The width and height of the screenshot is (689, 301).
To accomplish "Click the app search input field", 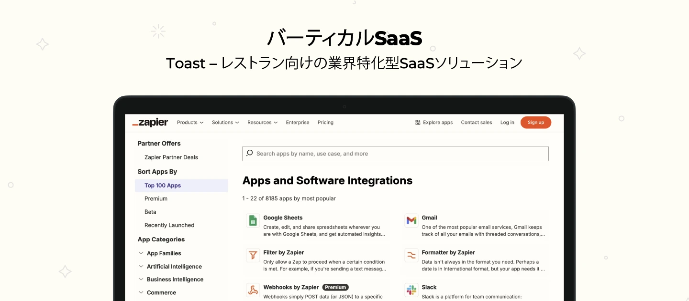I will [395, 153].
